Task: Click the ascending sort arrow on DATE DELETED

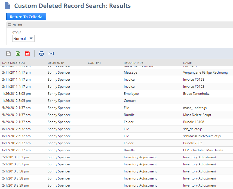Action: [x=26, y=63]
